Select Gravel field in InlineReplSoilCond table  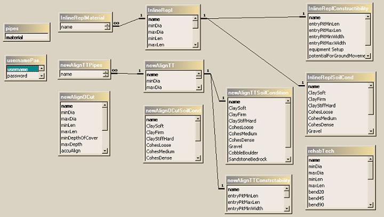[315, 131]
